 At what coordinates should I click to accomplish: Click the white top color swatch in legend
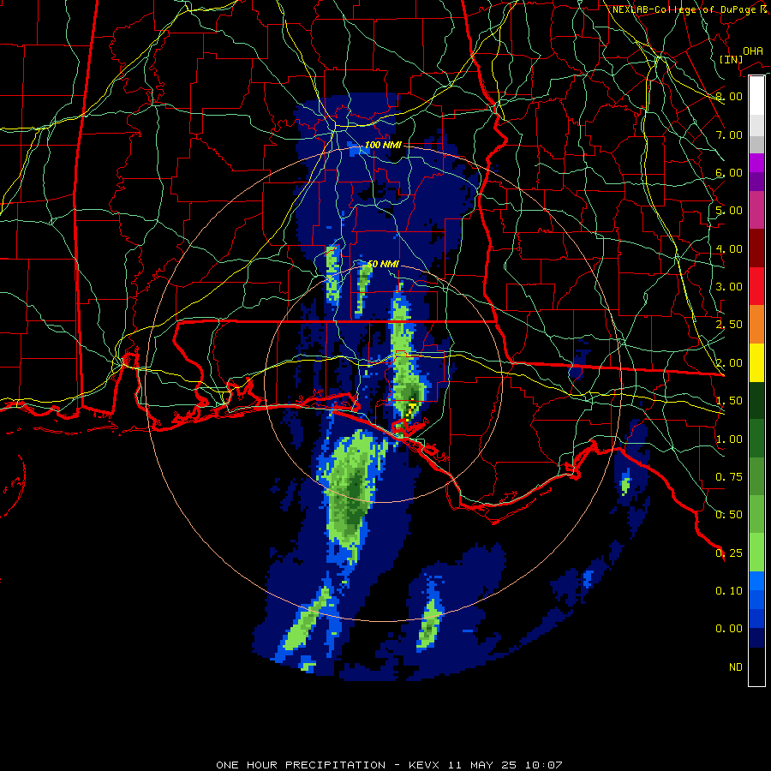pos(756,96)
